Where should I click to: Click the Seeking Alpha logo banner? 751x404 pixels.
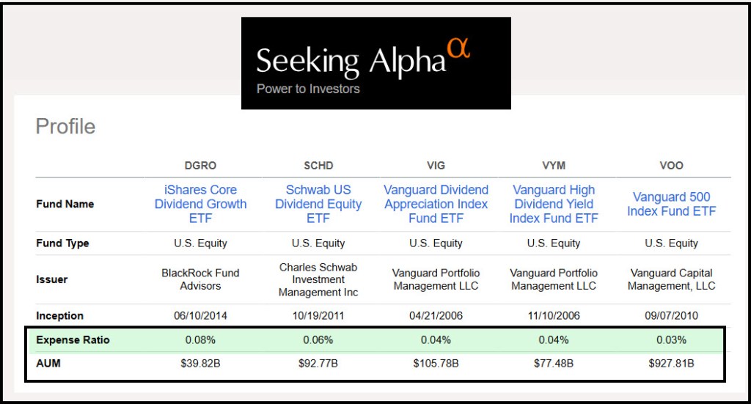click(x=376, y=63)
